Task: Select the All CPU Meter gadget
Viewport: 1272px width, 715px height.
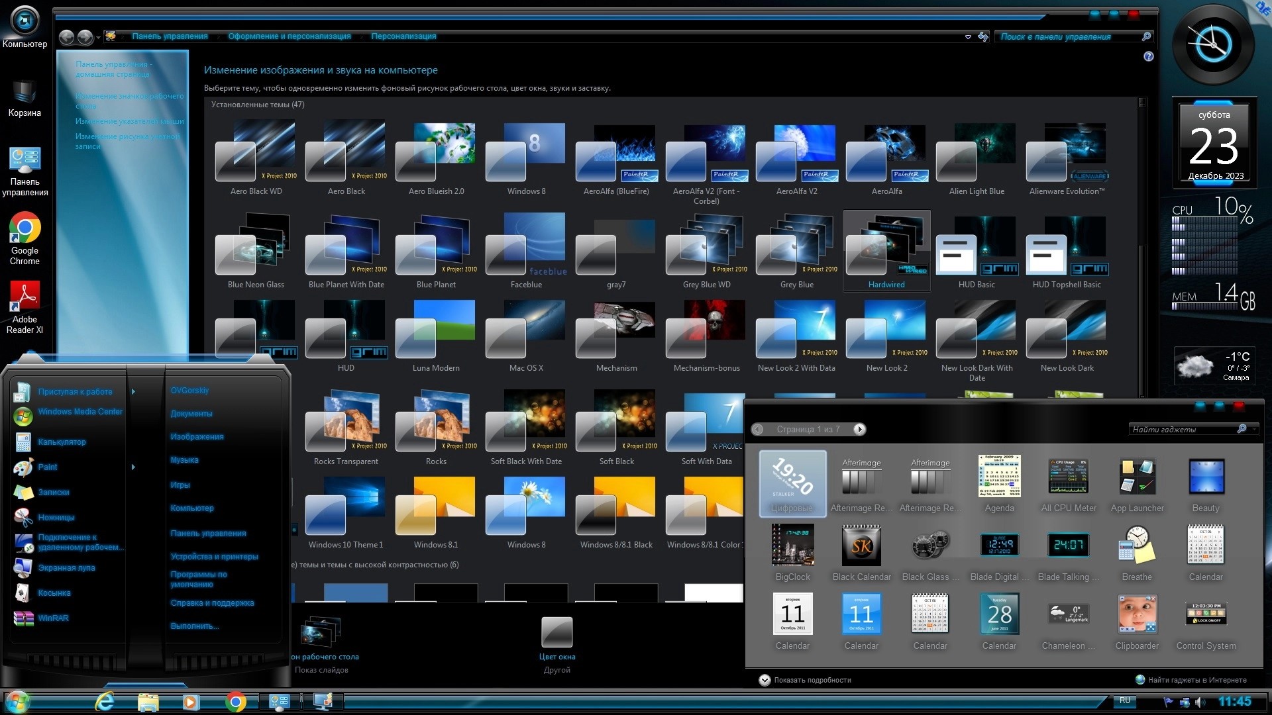Action: click(x=1068, y=477)
